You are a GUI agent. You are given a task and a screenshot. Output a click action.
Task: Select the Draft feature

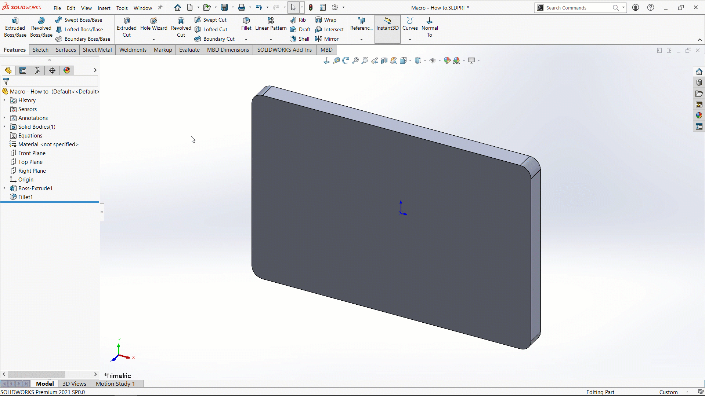pos(300,29)
